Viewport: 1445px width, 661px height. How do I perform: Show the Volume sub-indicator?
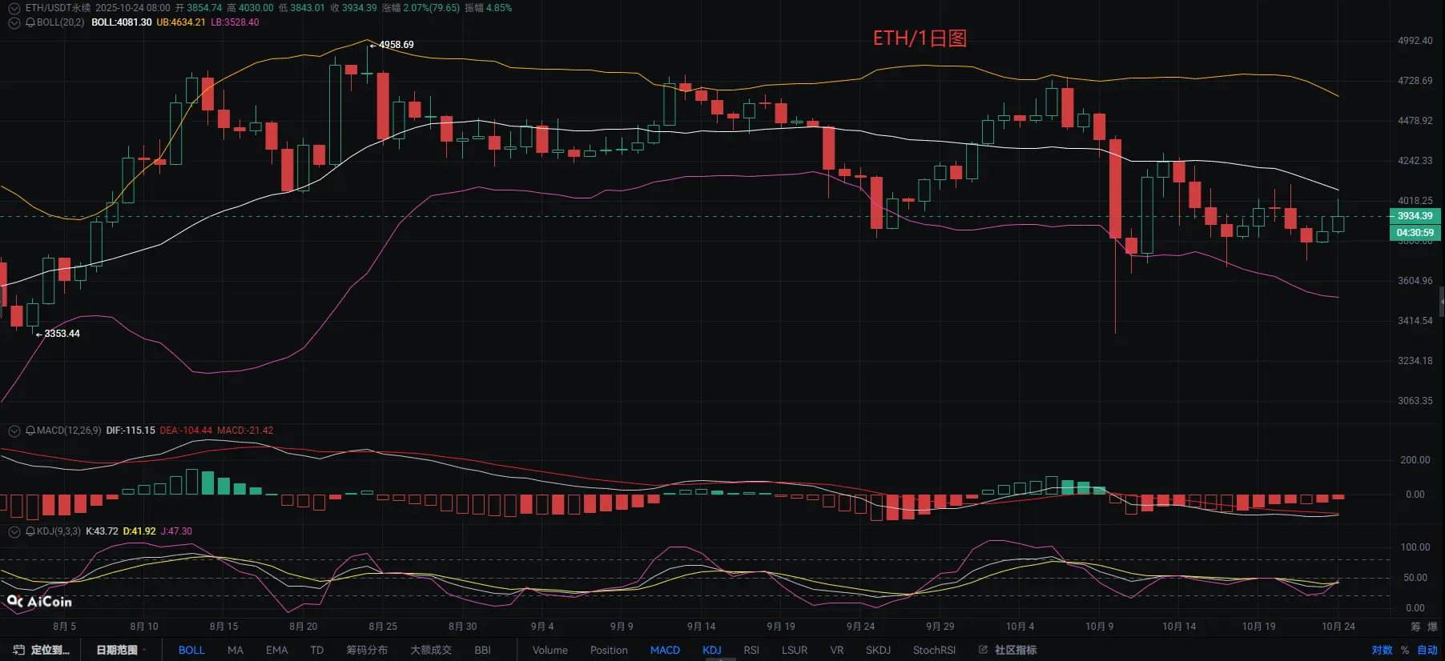[x=550, y=650]
